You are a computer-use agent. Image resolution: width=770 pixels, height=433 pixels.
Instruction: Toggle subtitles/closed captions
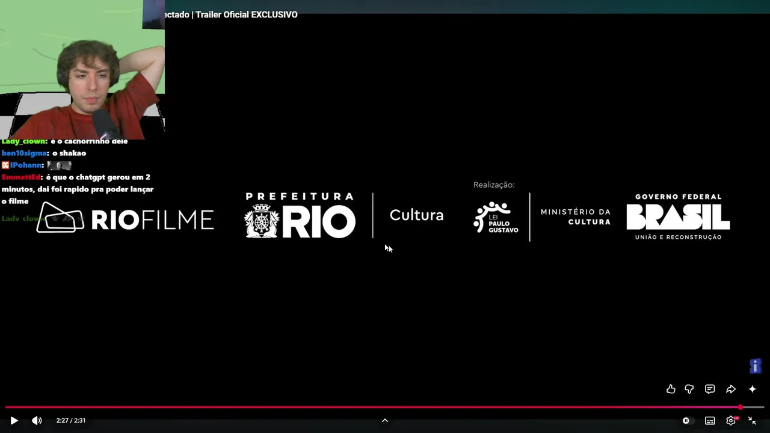coord(710,420)
